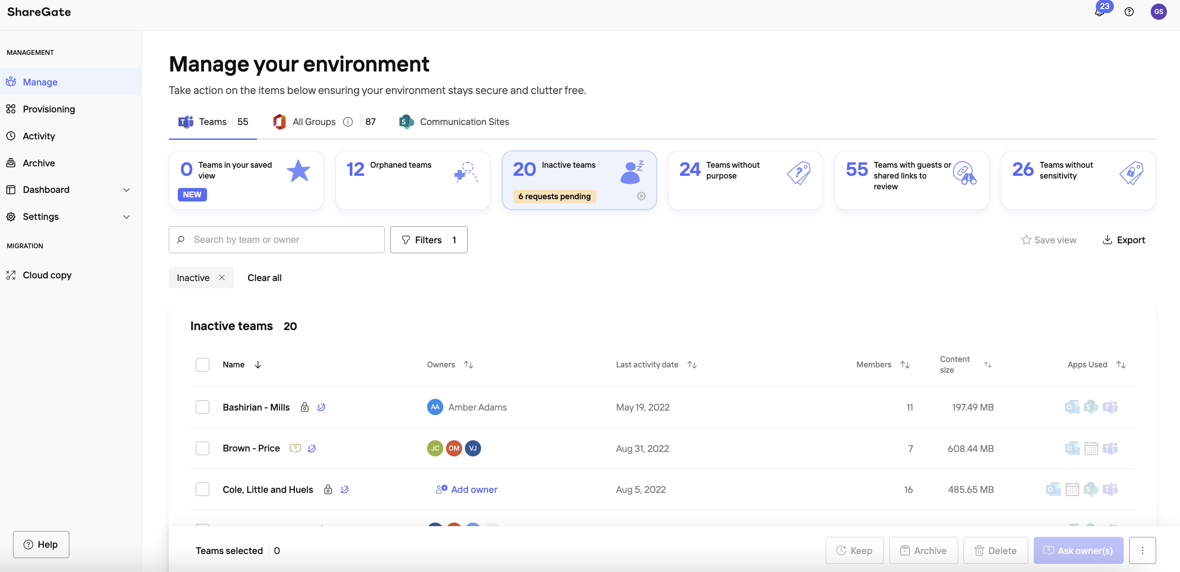
Task: Select the Cole, Little and Huels checkbox
Action: click(x=202, y=489)
